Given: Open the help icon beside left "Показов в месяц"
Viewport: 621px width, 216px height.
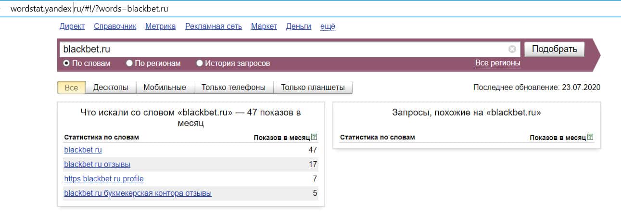Looking at the screenshot, I should coord(314,137).
